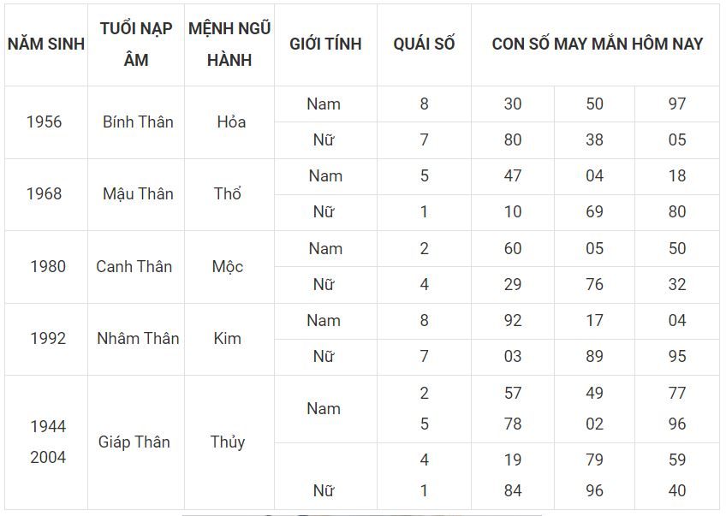
Task: Select the 1956 birth year cell
Action: (44, 122)
